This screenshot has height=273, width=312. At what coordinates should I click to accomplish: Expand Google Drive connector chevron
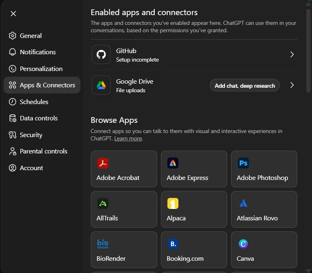point(292,85)
